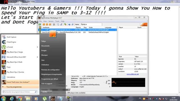The width and height of the screenshot is (180, 101).
Task: Open Aide et support
Action: pyautogui.click(x=47, y=84)
